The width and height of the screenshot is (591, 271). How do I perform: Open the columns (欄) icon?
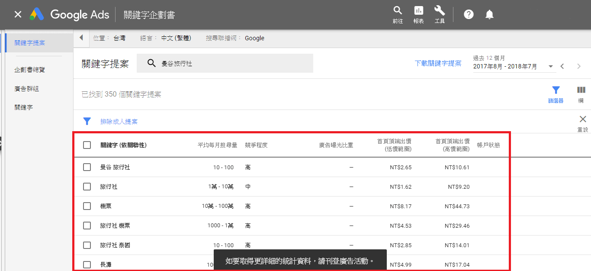(x=581, y=90)
